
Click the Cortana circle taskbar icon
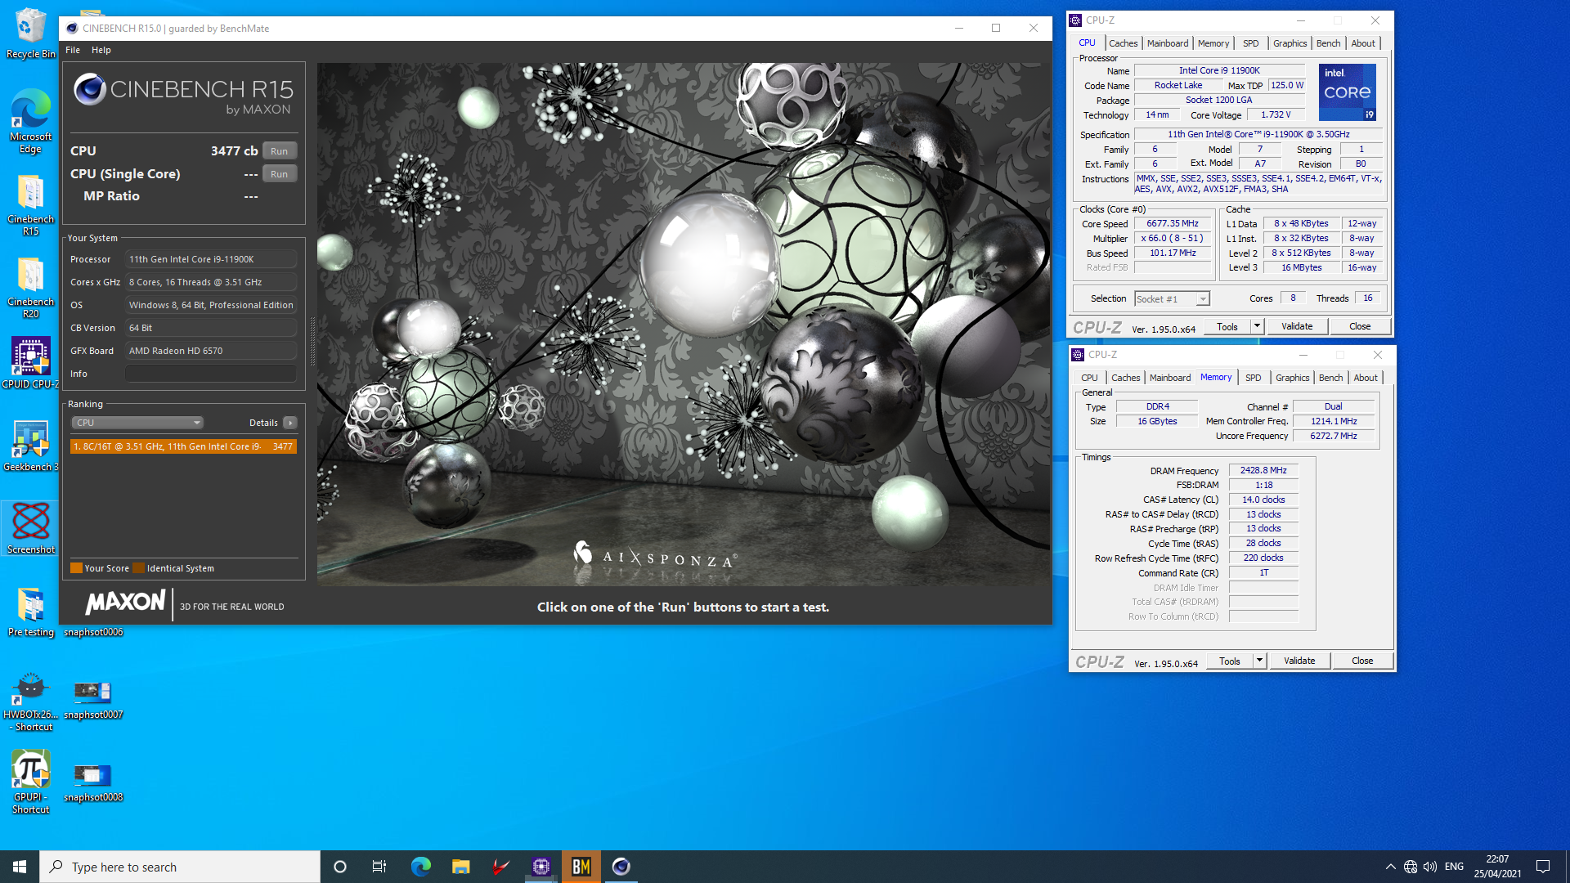340,867
